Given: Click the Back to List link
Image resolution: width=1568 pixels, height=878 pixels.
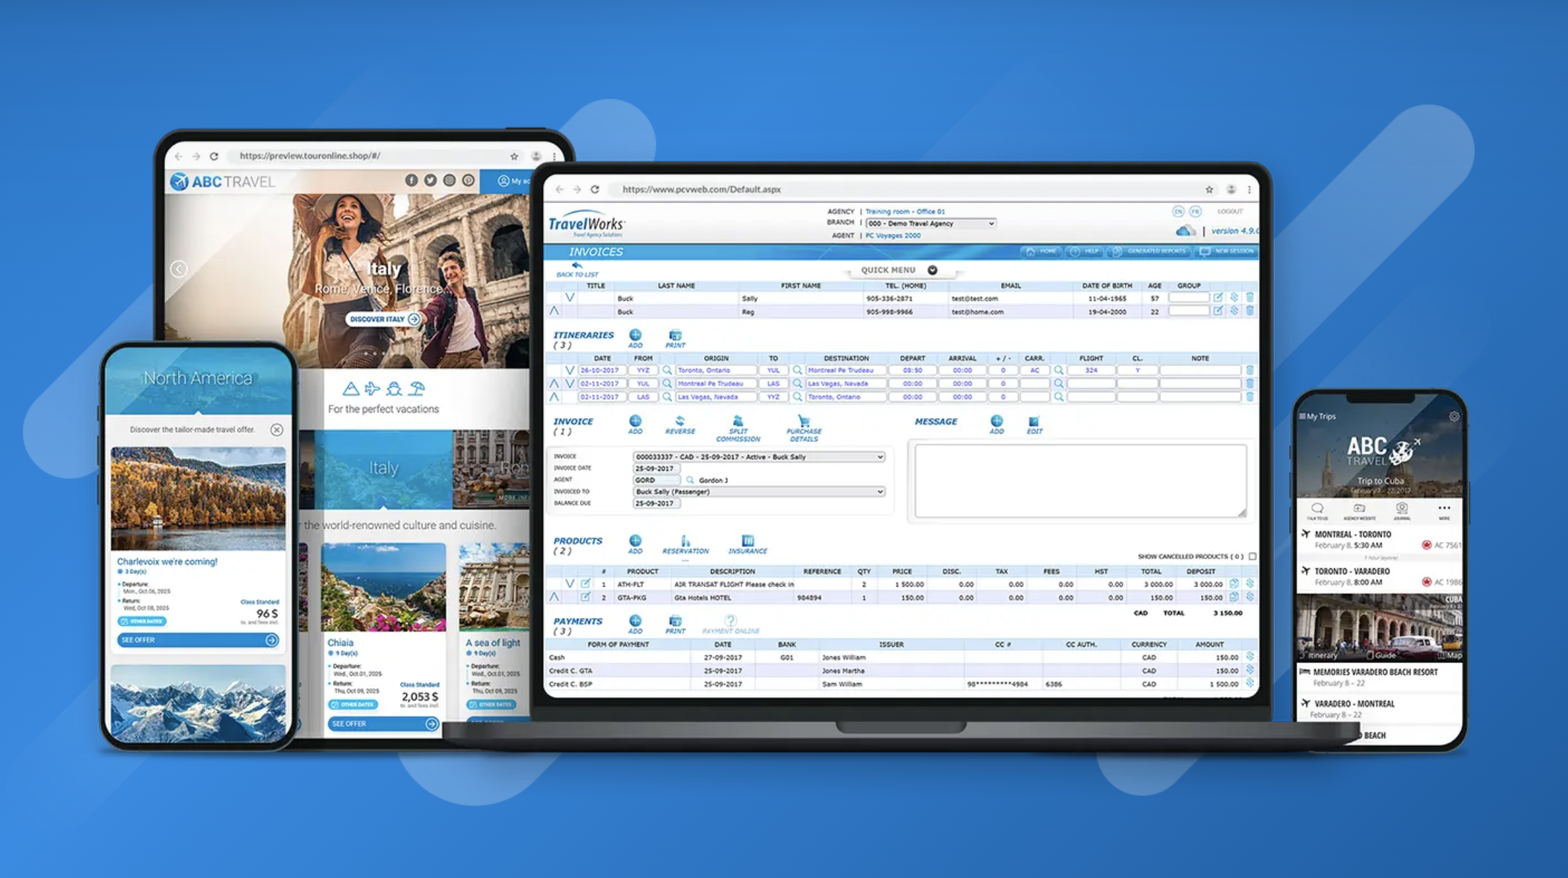Looking at the screenshot, I should [577, 271].
